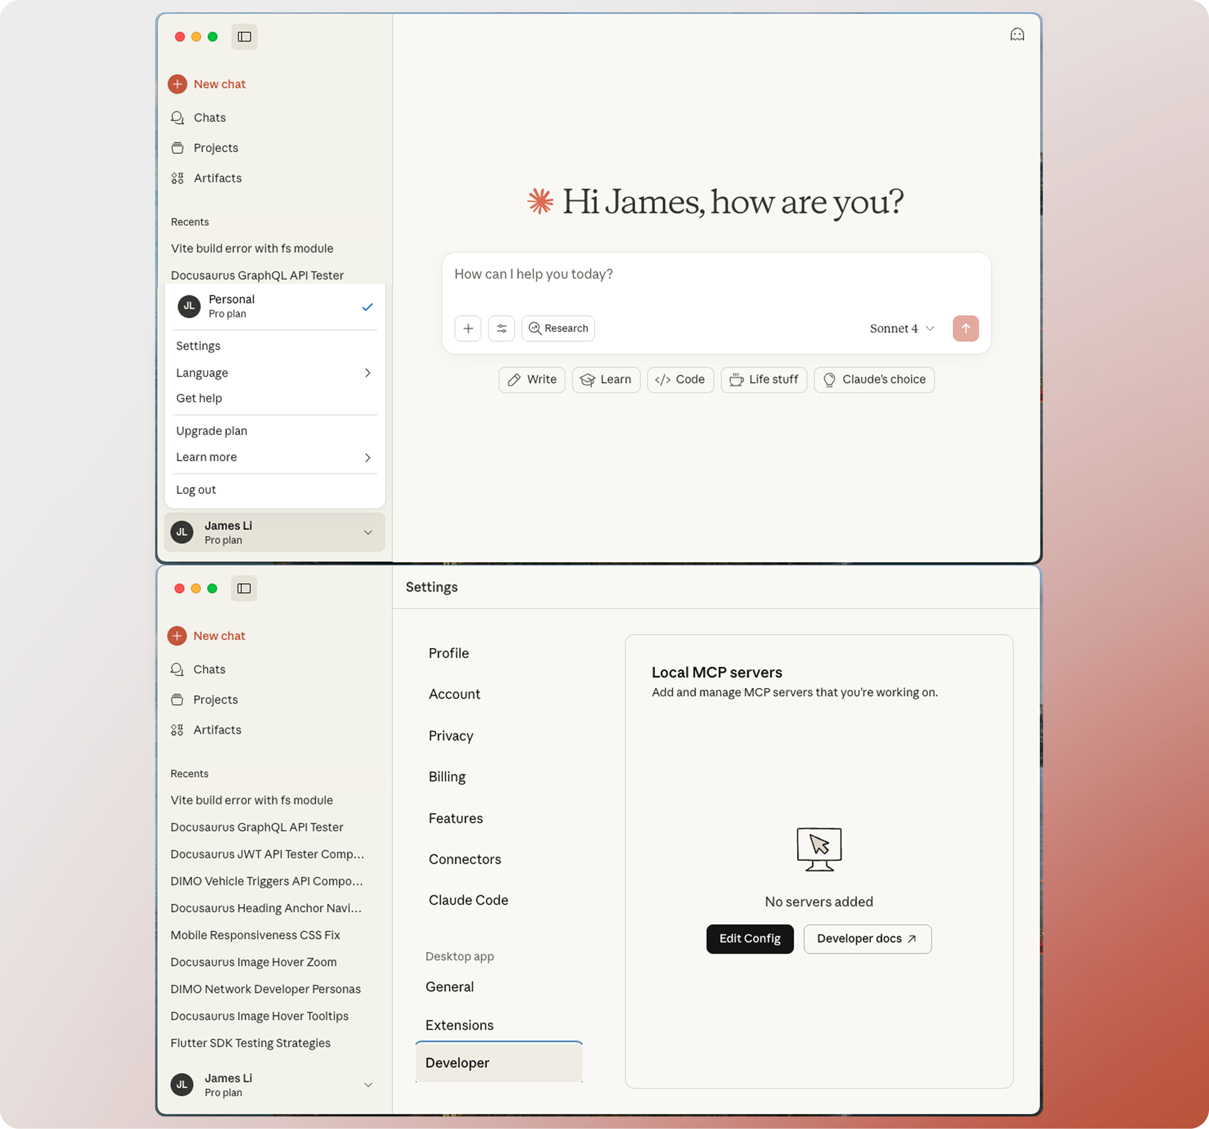Click the JL avatar next to Personal
This screenshot has height=1129, width=1209.
tap(189, 306)
